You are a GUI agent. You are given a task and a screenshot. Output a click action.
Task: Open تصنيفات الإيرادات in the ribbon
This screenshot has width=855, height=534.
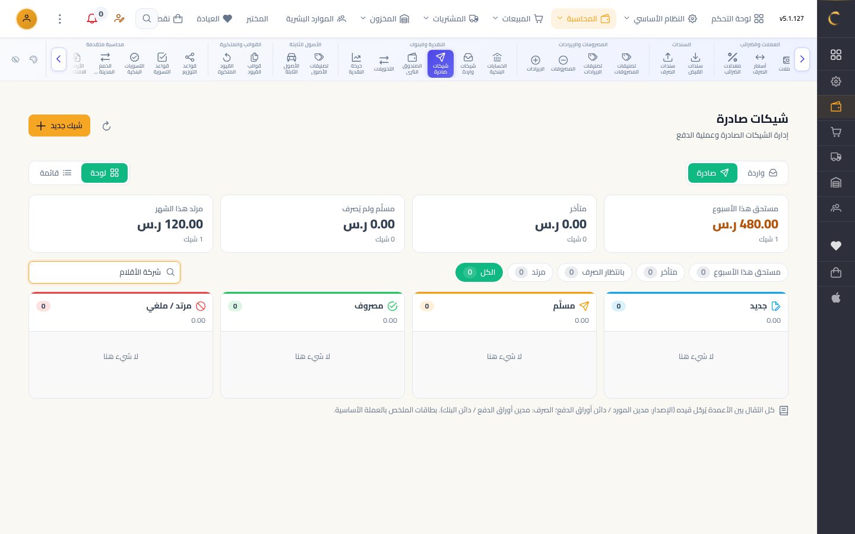(x=593, y=63)
